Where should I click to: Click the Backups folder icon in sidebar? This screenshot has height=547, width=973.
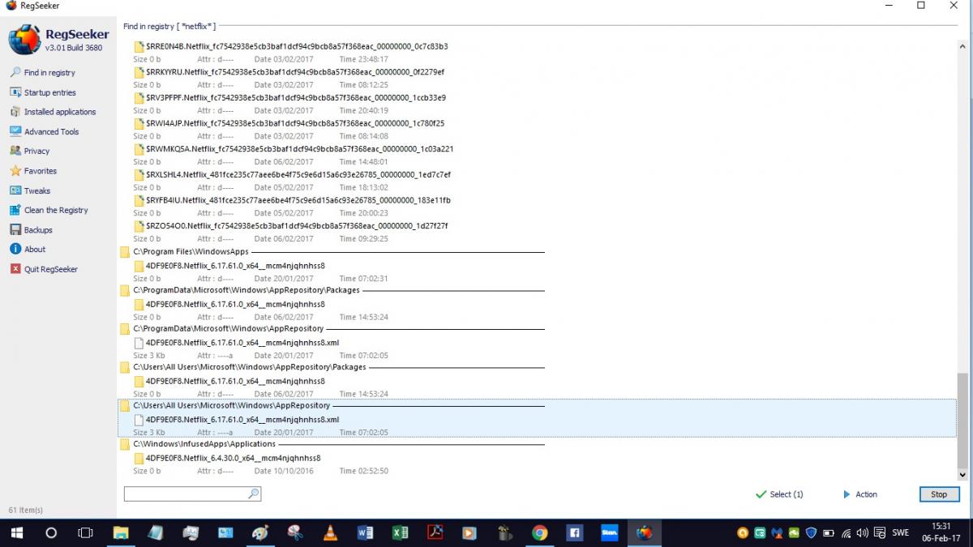tap(15, 229)
